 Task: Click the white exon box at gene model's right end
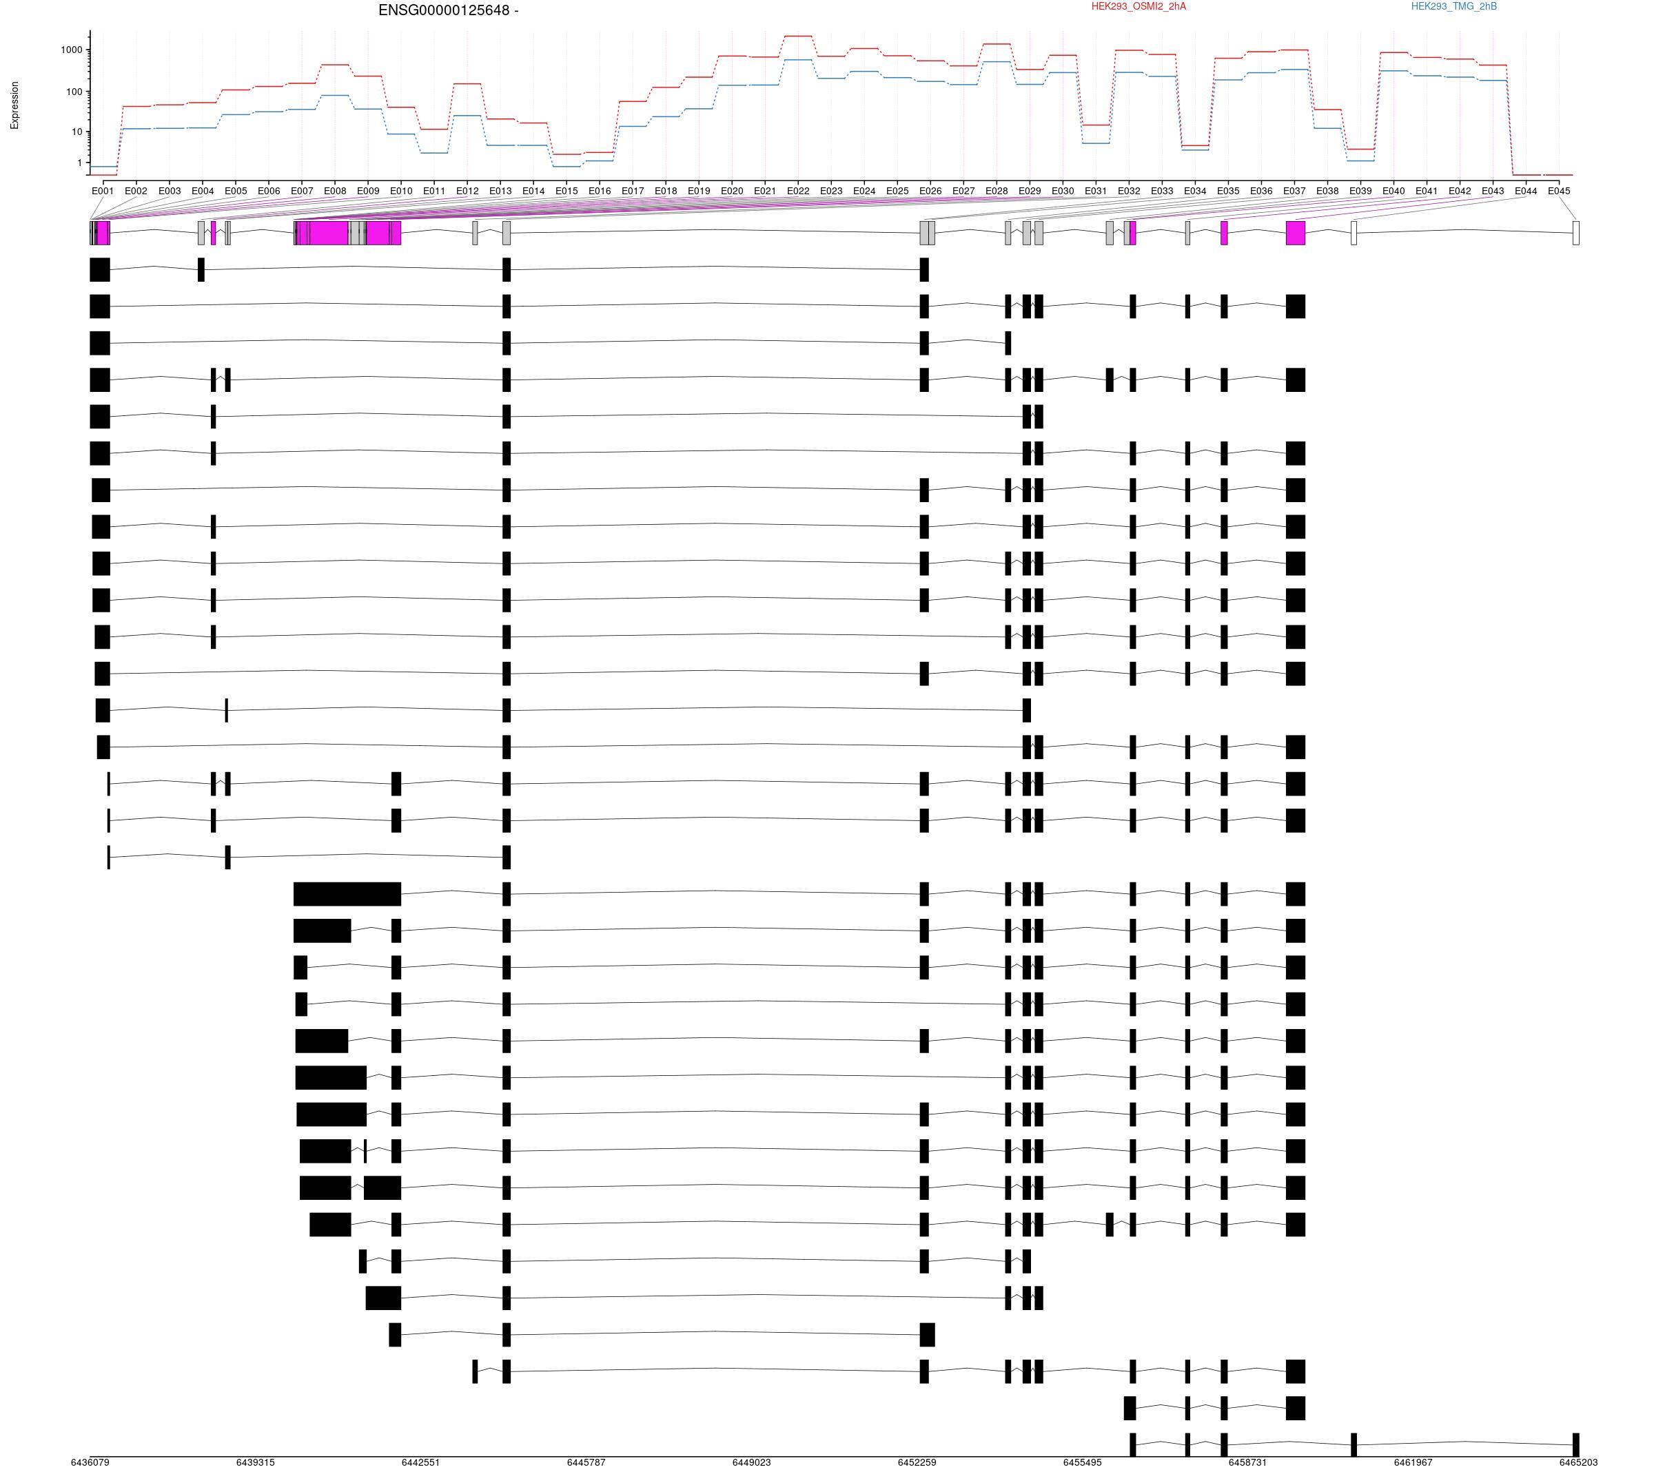(1576, 233)
